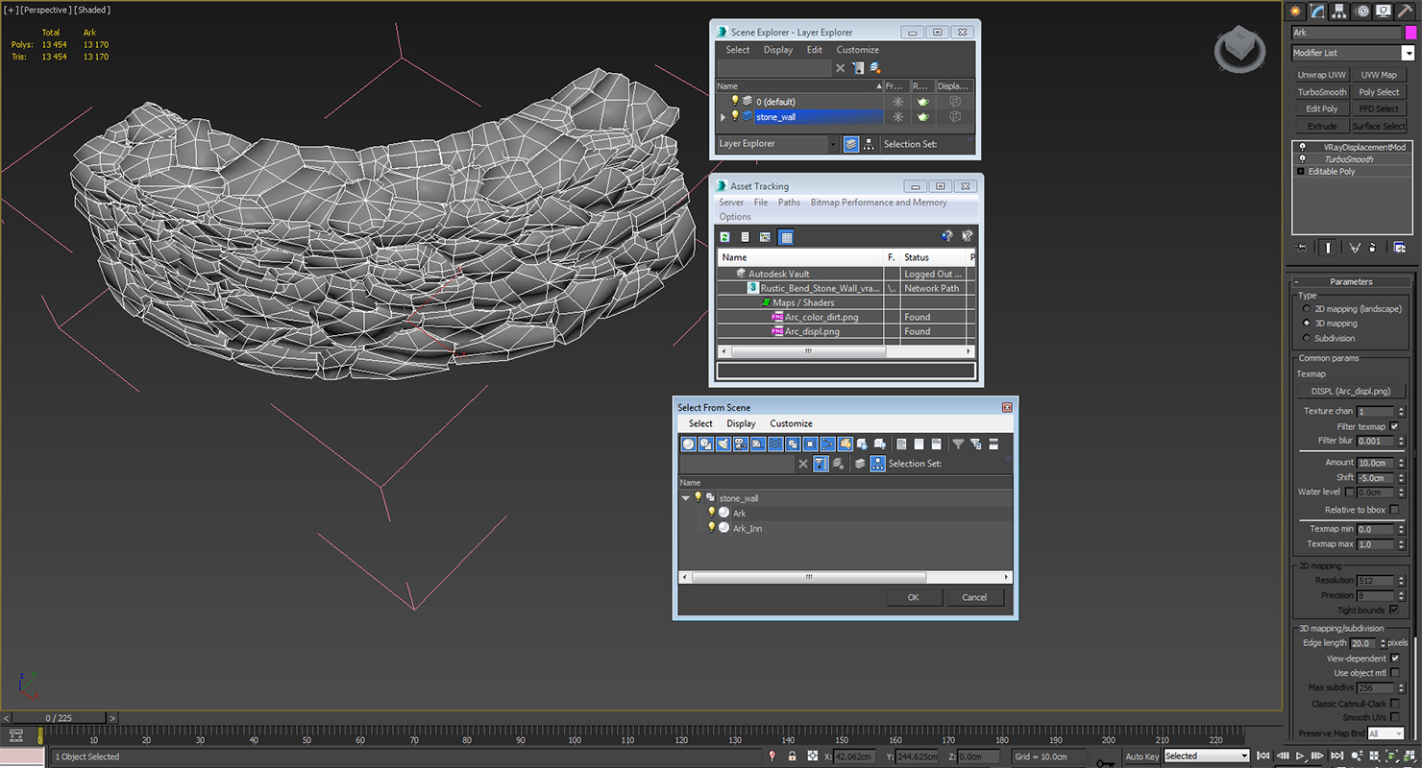
Task: Collapse stone_wall node in Select From Scene
Action: (x=685, y=498)
